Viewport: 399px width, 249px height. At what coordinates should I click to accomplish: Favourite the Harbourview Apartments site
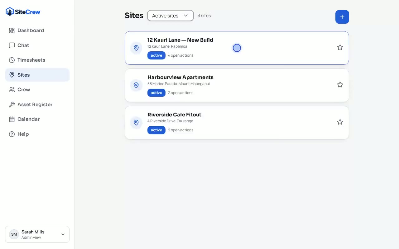pos(340,85)
